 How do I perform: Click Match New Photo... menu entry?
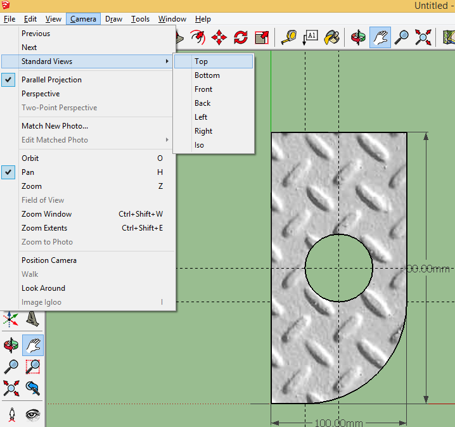[x=54, y=126]
